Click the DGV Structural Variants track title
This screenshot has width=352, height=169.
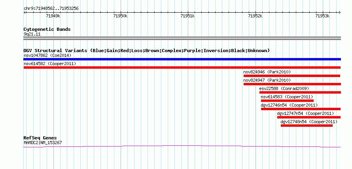[x=147, y=51]
